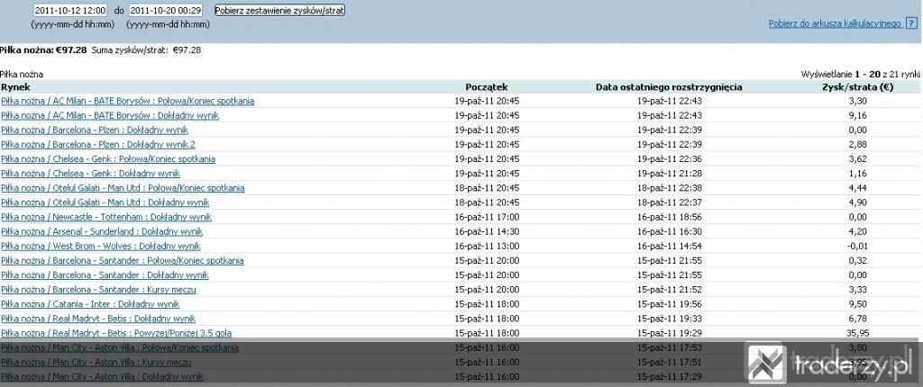This screenshot has height=387, width=923.
Task: Click Data ostatniego rozstrzygnięcia column header
Action: (x=670, y=87)
